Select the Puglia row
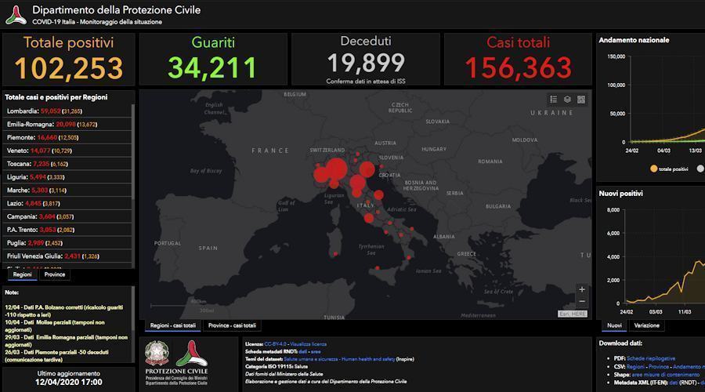The height and width of the screenshot is (392, 705). click(x=67, y=243)
